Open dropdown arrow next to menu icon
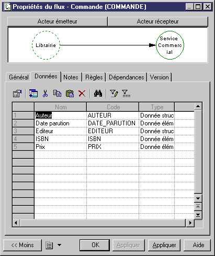 [60, 245]
